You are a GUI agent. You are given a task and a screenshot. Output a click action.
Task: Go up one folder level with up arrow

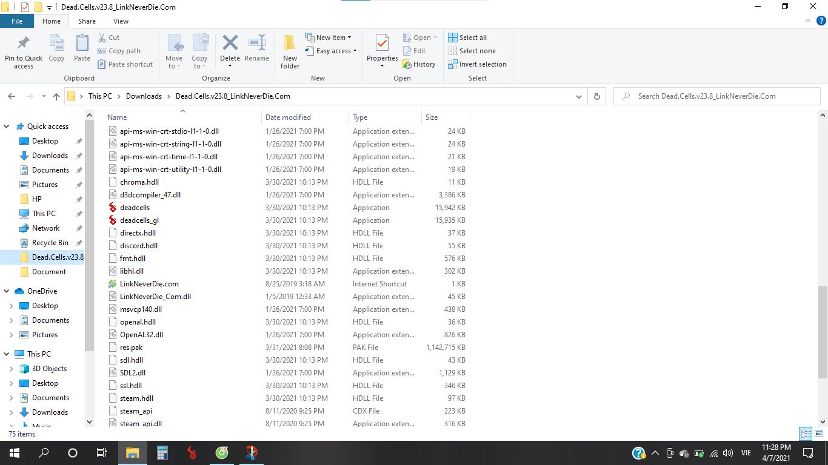56,96
